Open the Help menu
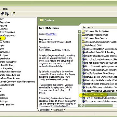The height and width of the screenshot is (117, 117). (6, 9)
